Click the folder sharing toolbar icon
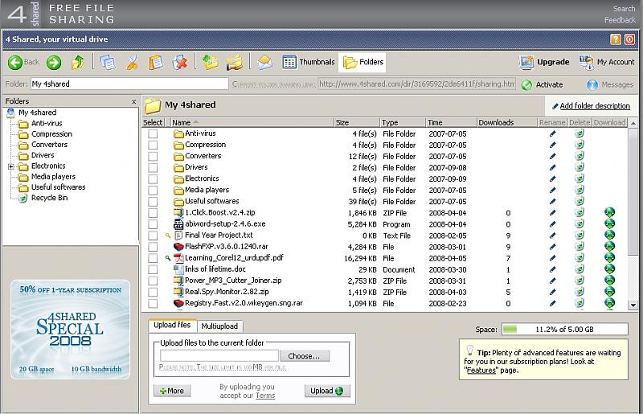643x414 pixels. tap(235, 63)
